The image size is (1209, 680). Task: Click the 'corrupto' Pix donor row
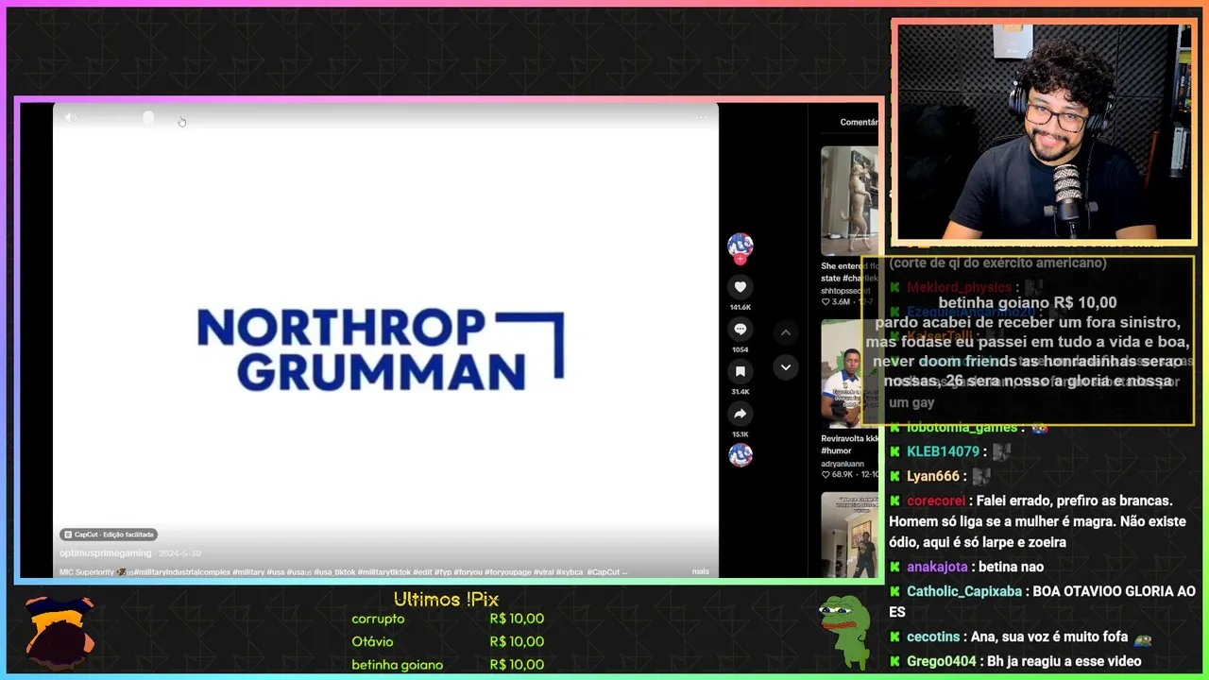click(x=448, y=620)
